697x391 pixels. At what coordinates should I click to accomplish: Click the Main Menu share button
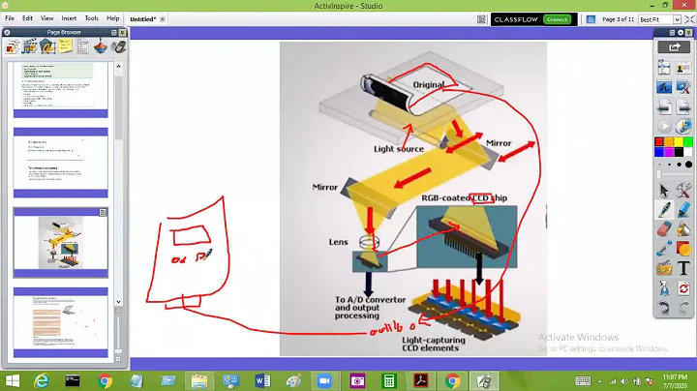point(674,47)
